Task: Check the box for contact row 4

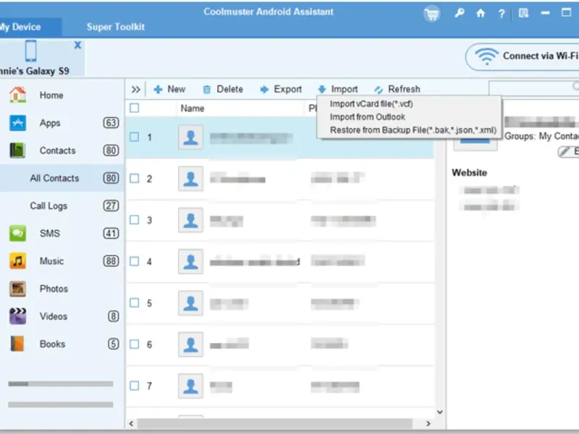Action: [x=135, y=261]
